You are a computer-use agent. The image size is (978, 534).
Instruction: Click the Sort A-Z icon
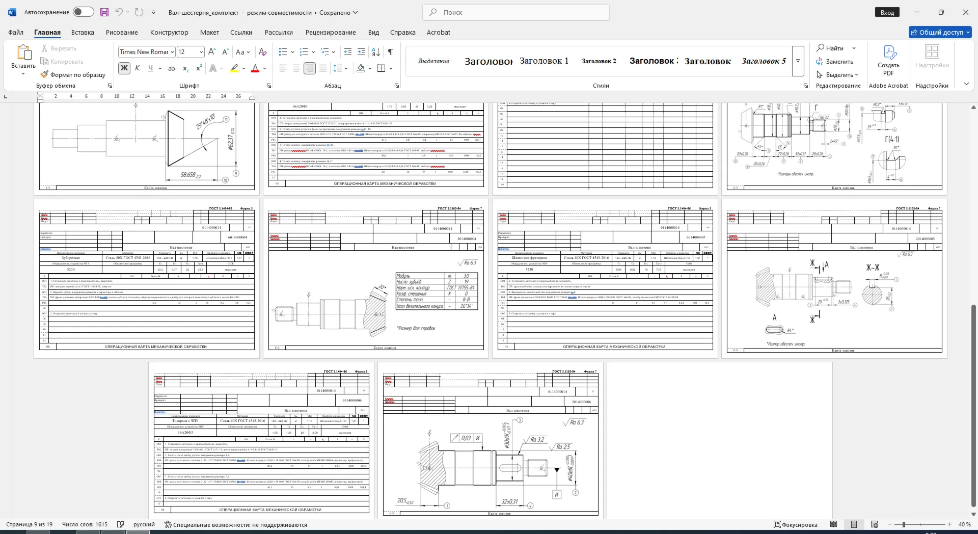pyautogui.click(x=376, y=52)
